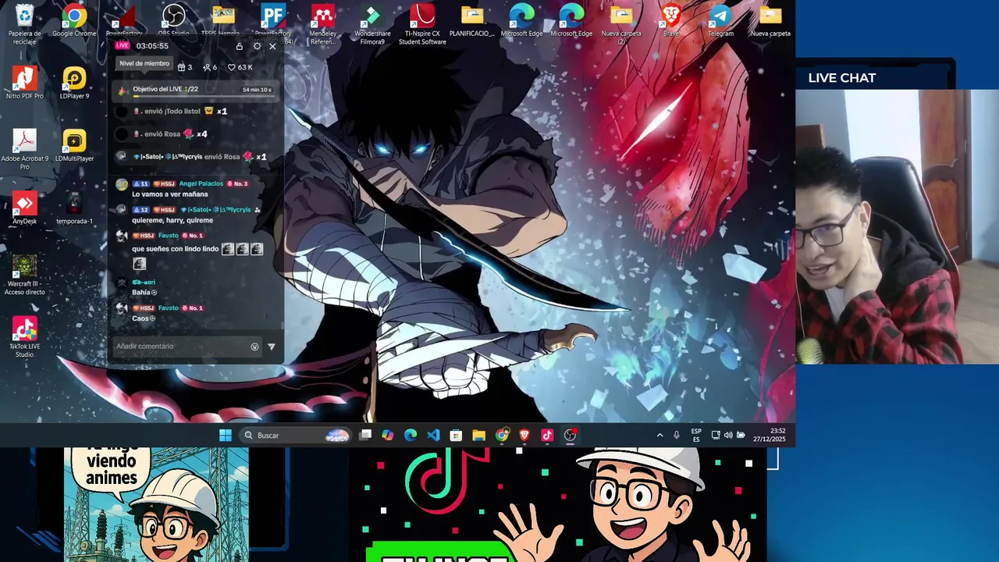Screen dimensions: 999x562
Task: Click username Angel Palacios in chat
Action: pyautogui.click(x=201, y=183)
